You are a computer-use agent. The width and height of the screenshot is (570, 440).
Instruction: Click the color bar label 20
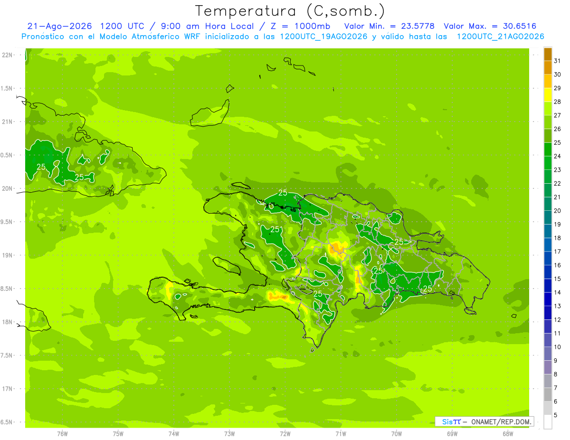pyautogui.click(x=557, y=211)
